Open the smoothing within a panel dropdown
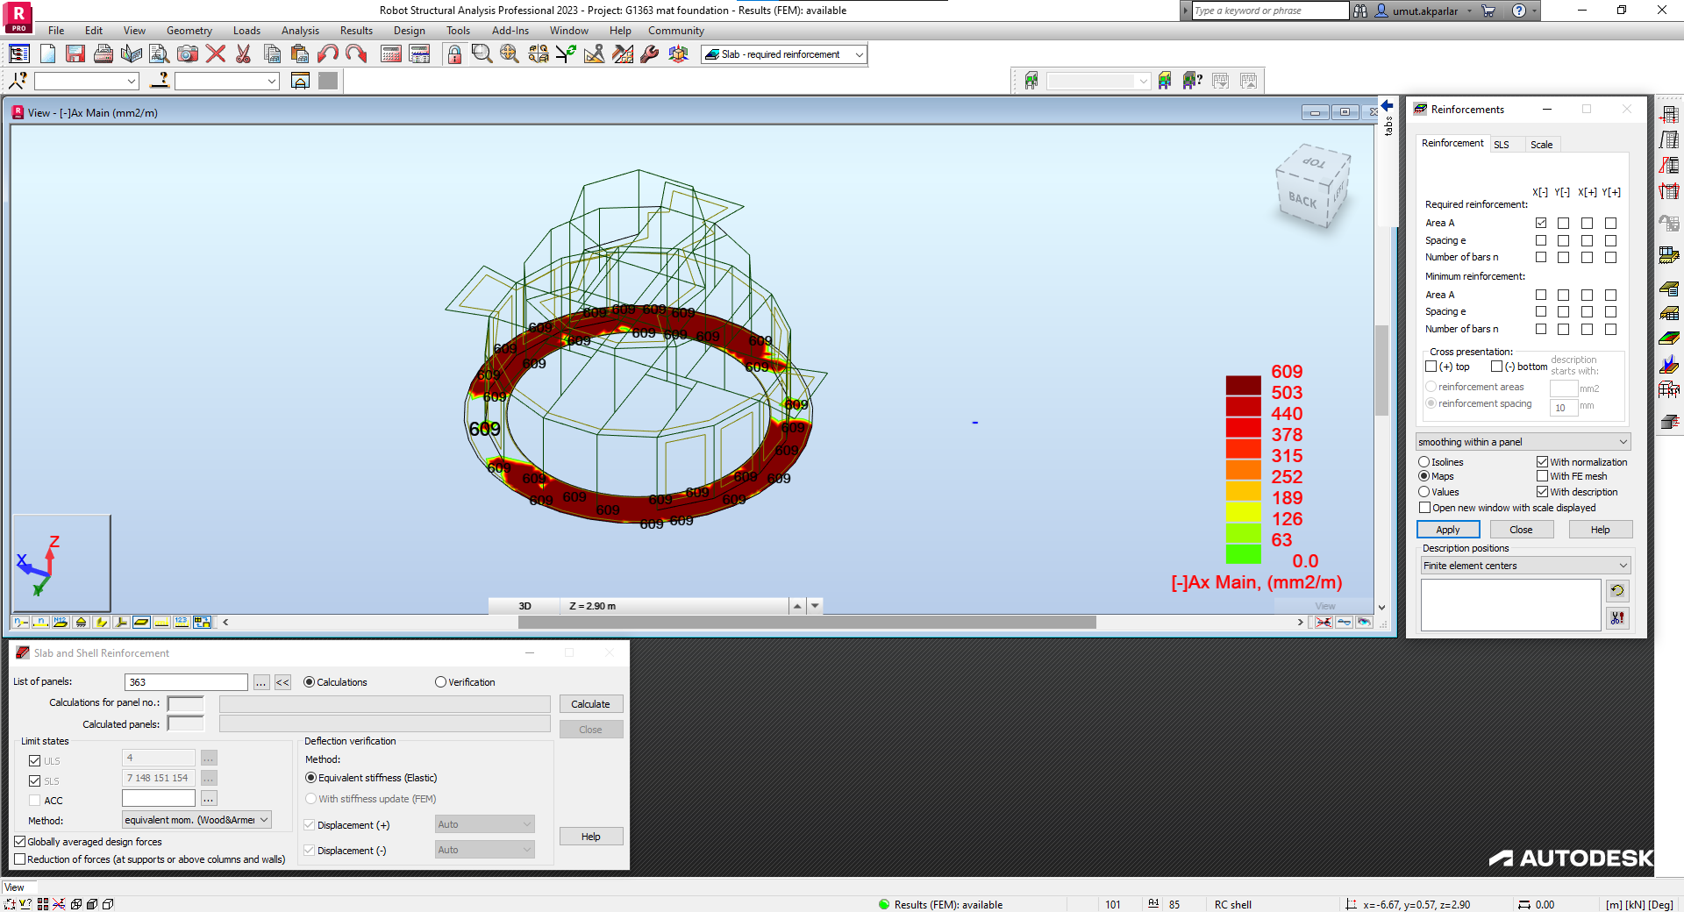Screen dimensions: 1684x912 (1624, 441)
